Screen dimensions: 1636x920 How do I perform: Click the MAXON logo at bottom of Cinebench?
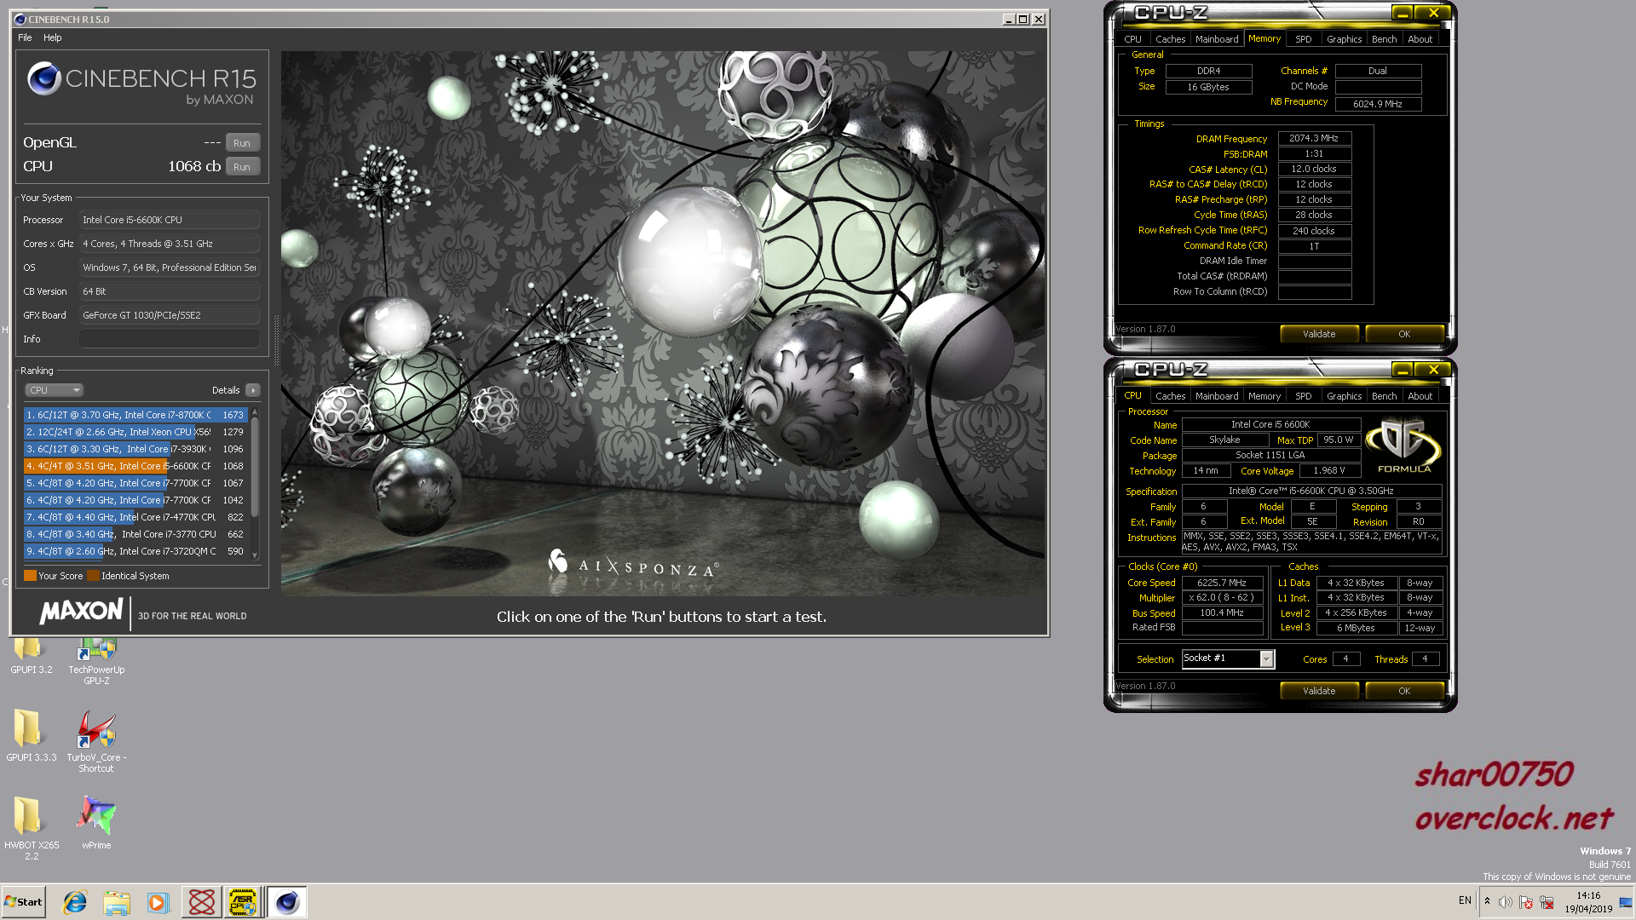(81, 612)
